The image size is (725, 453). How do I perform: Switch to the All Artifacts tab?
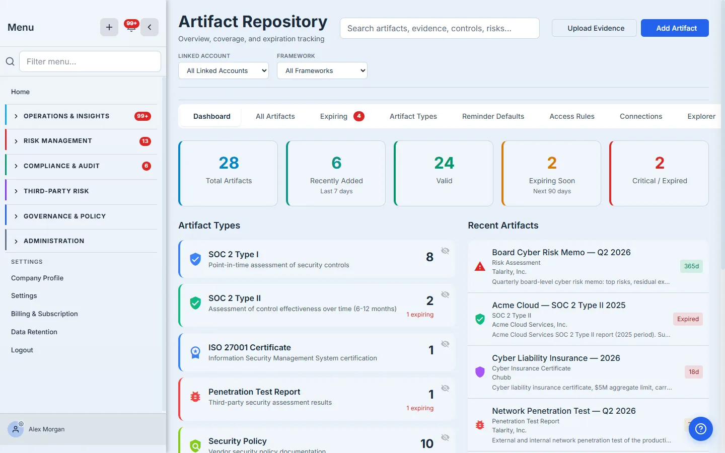[x=275, y=116]
